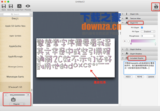Click the Included Glyphs text area
Image resolution: width=160 pixels, height=111 pixels.
(139, 68)
